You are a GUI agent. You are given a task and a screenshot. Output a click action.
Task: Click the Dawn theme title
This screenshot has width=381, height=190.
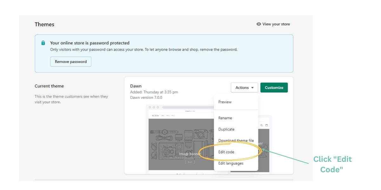(136, 86)
